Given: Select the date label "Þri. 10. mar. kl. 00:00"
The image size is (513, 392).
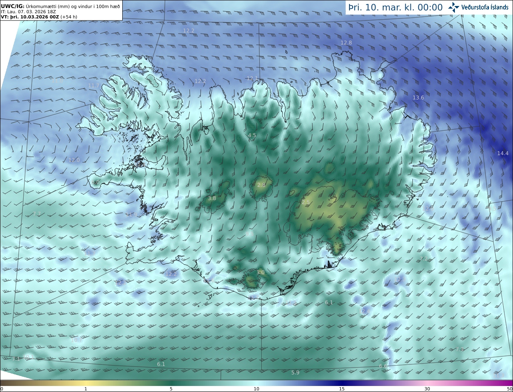Looking at the screenshot, I should coord(396,7).
